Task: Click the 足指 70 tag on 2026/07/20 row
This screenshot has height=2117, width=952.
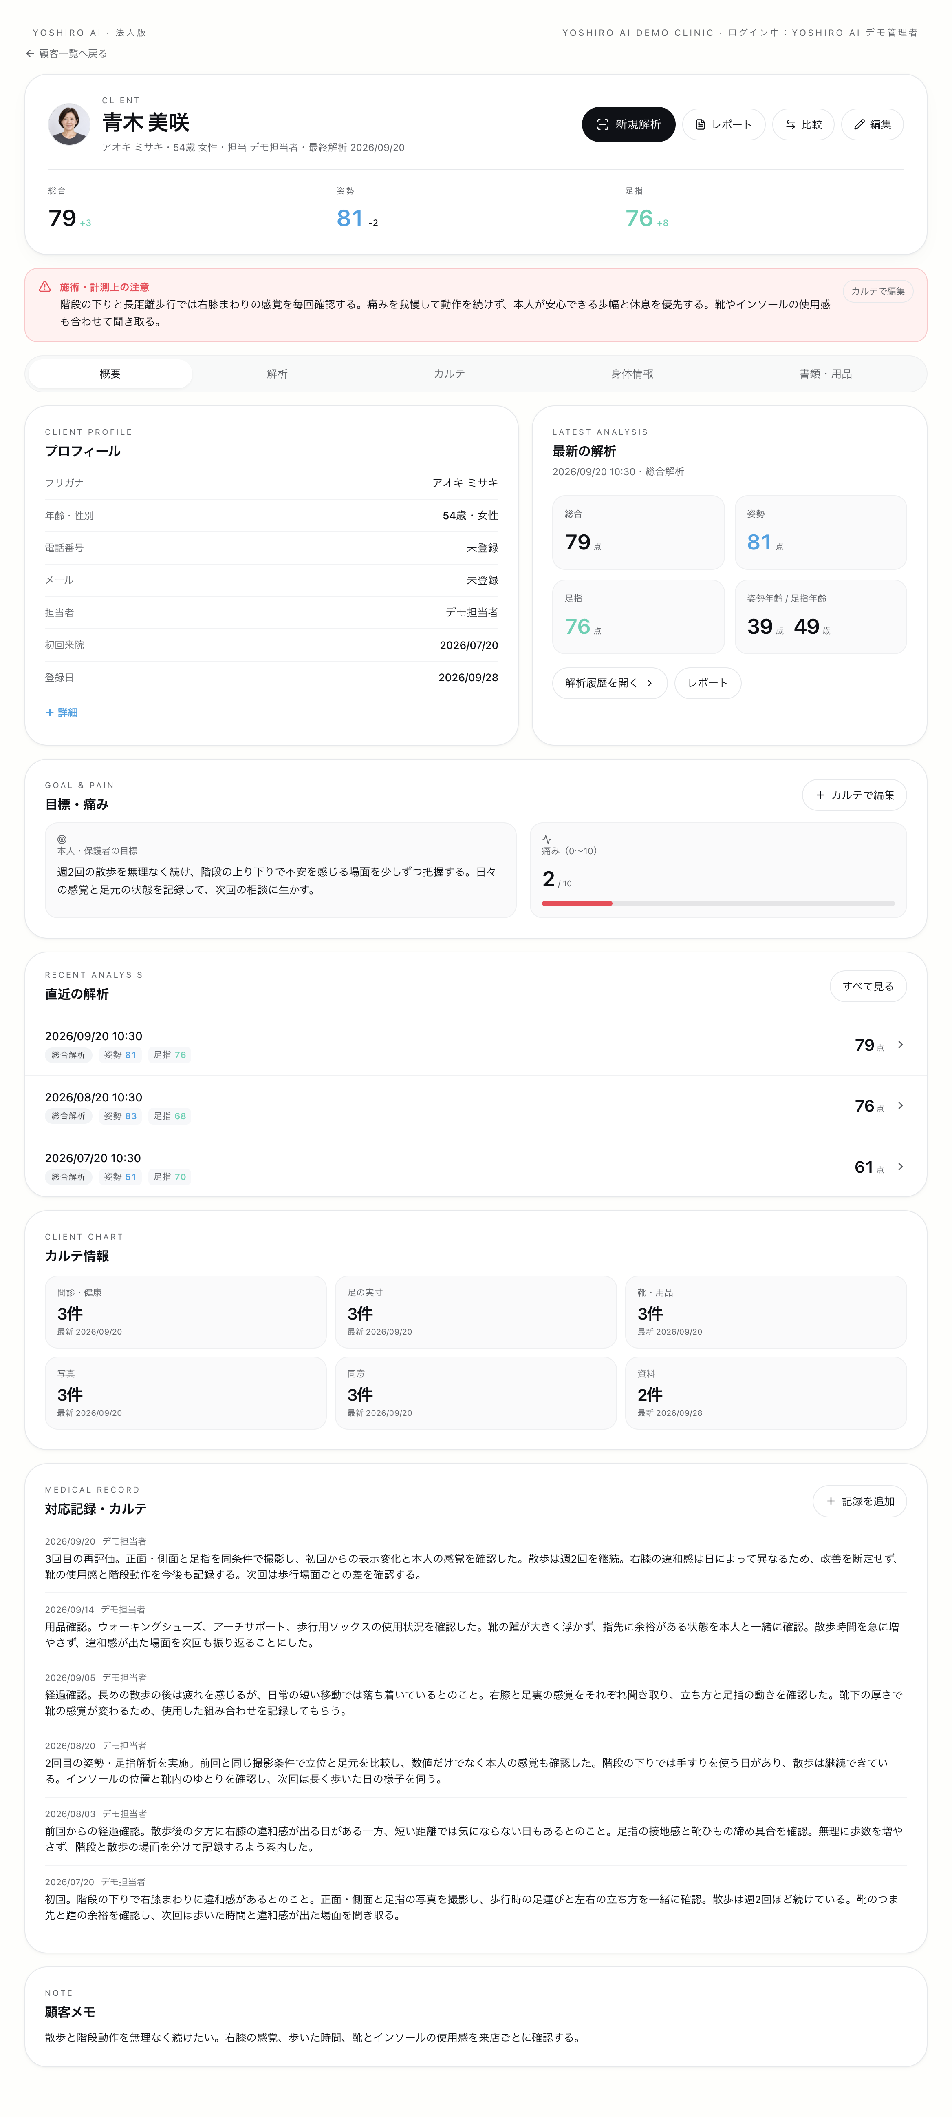Action: click(x=169, y=1177)
